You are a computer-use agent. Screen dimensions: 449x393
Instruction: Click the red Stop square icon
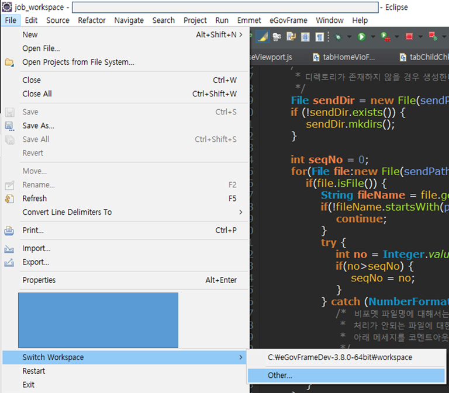[409, 37]
